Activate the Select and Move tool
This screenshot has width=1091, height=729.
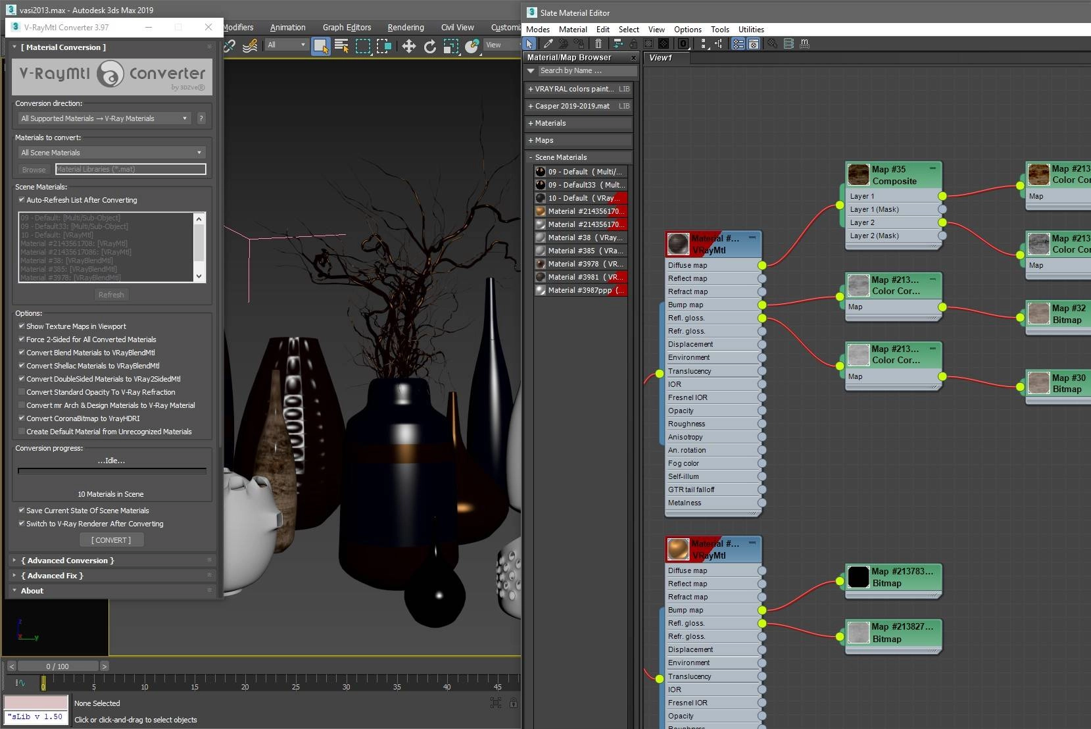[x=408, y=45]
